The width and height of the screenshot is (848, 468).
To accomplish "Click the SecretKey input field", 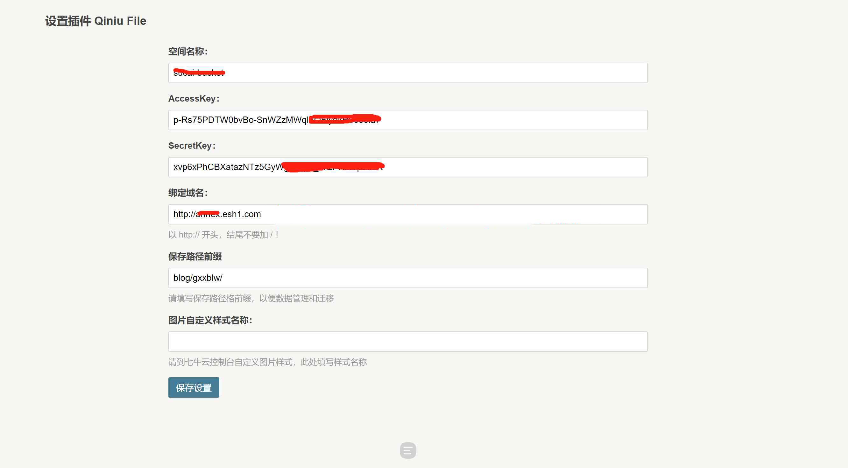I will click(x=408, y=167).
